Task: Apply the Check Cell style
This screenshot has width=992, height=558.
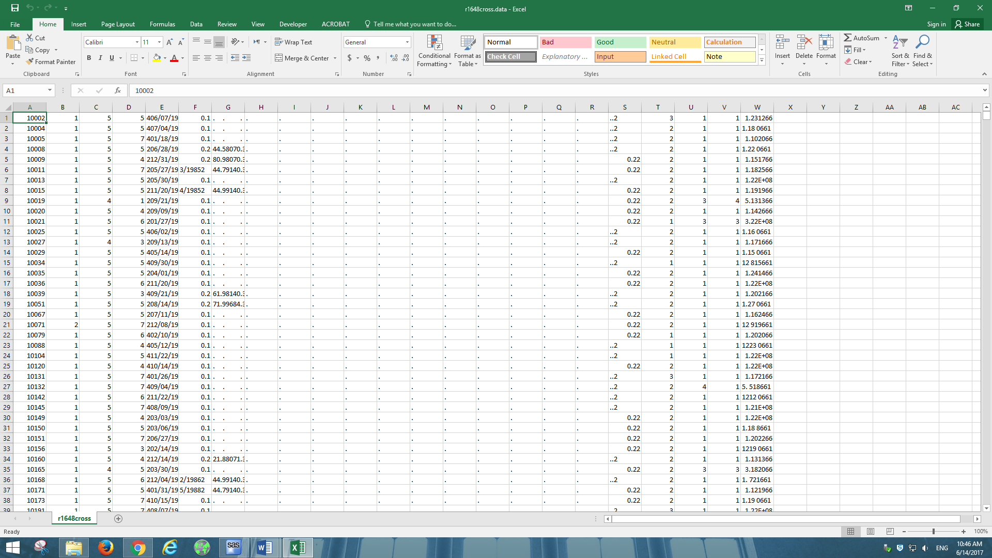Action: [510, 57]
